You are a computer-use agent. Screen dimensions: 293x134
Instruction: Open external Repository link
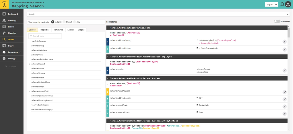12,52
